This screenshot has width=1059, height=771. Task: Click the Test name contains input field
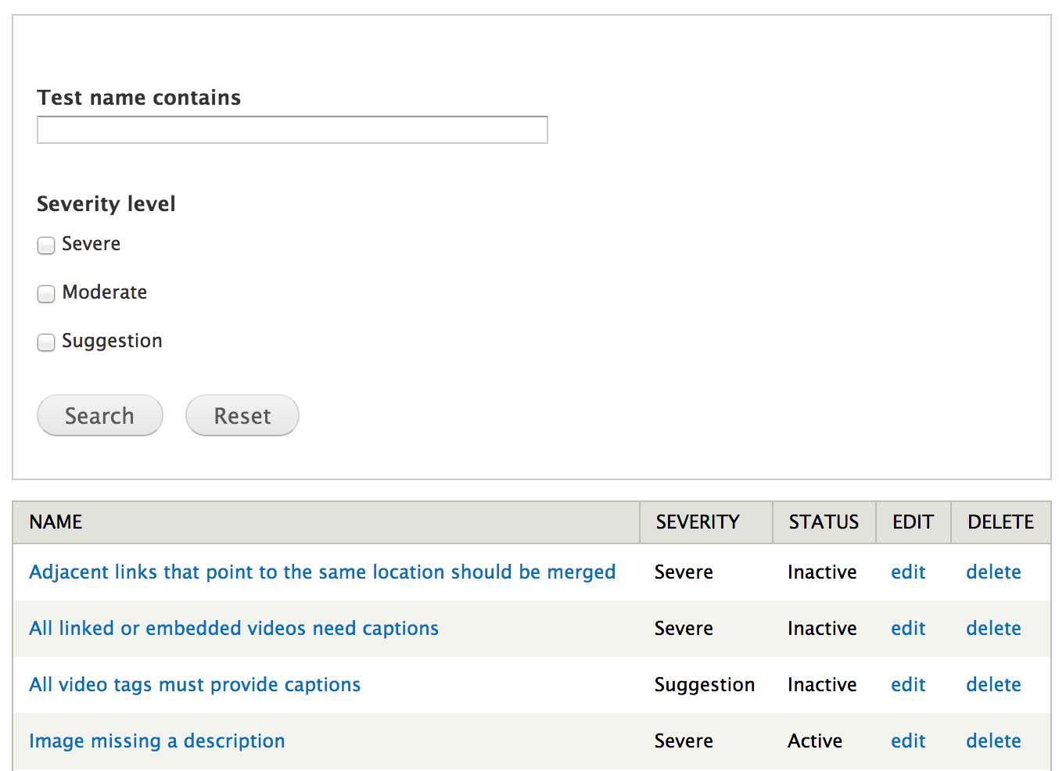[x=292, y=129]
